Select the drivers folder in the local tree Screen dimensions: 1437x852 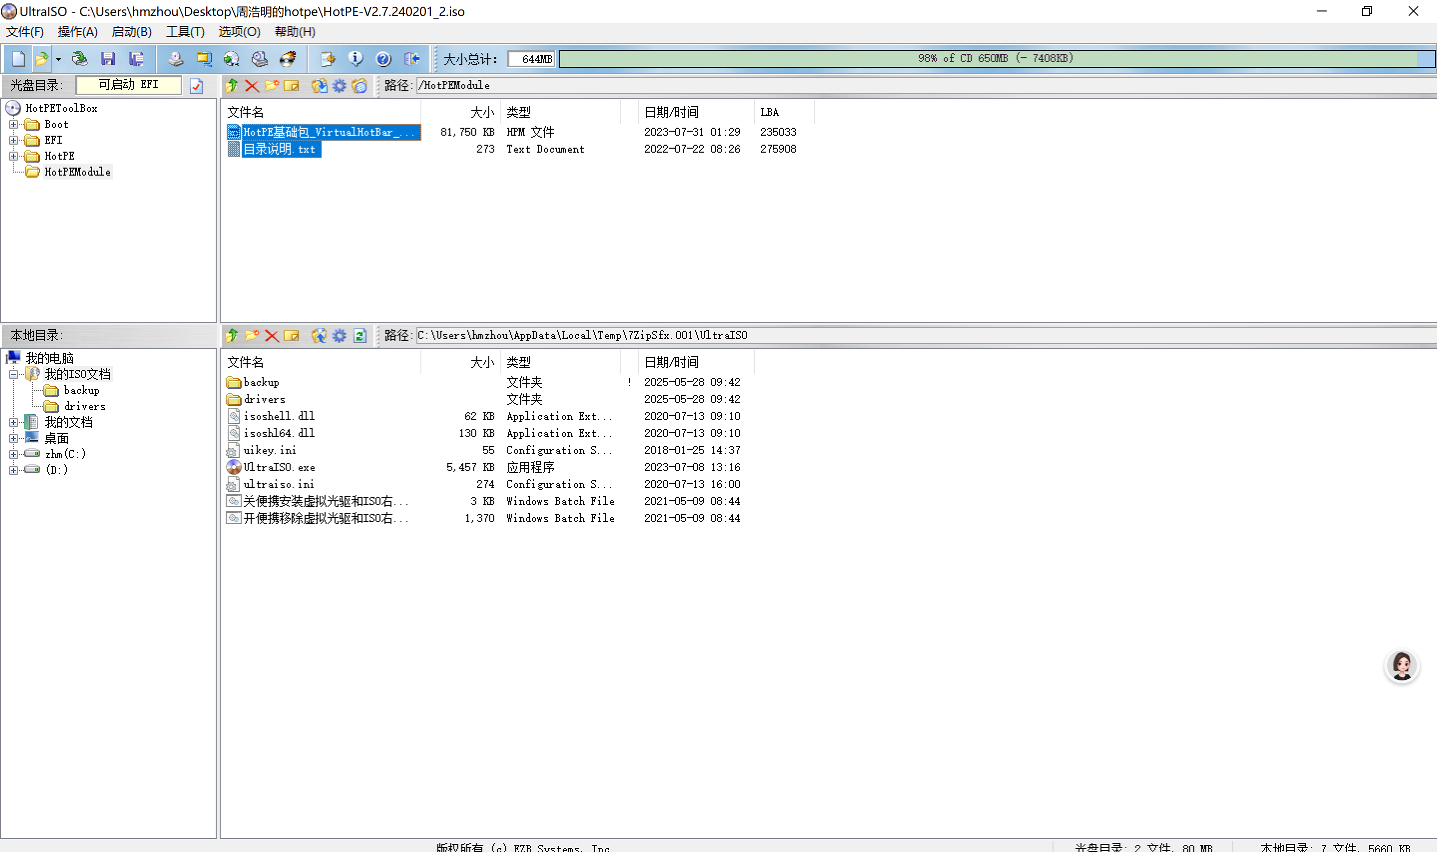point(84,407)
